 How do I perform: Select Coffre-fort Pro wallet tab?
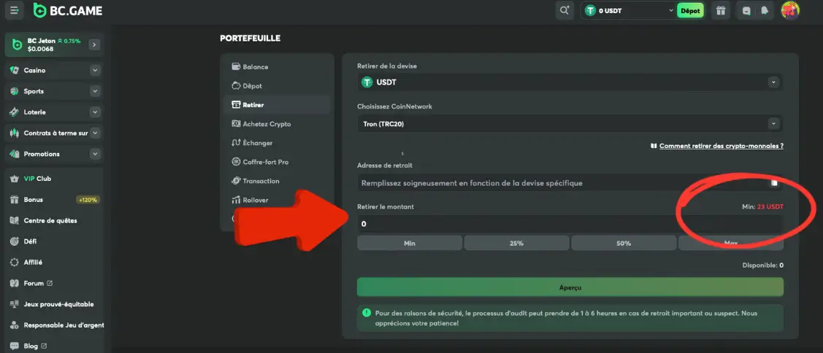pyautogui.click(x=277, y=162)
